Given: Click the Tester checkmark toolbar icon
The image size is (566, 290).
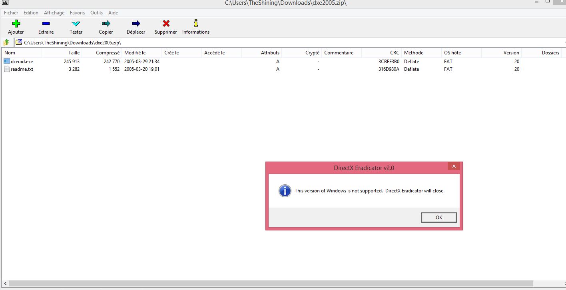Looking at the screenshot, I should click(76, 24).
